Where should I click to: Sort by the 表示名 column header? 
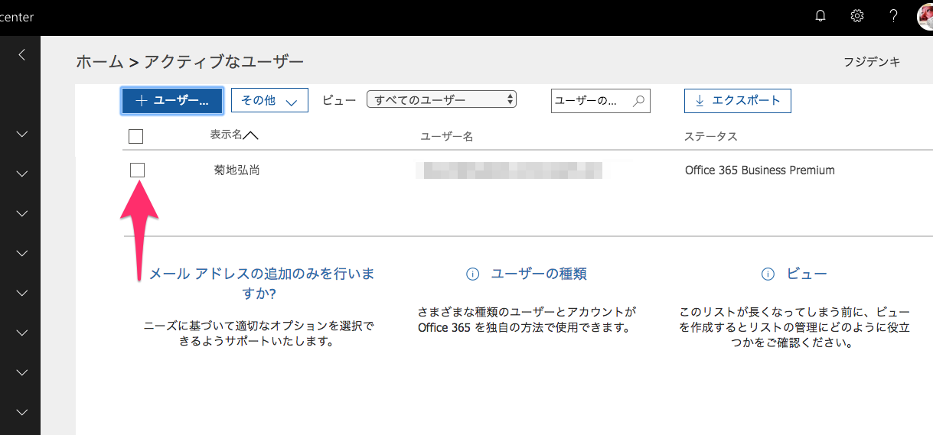coord(226,135)
